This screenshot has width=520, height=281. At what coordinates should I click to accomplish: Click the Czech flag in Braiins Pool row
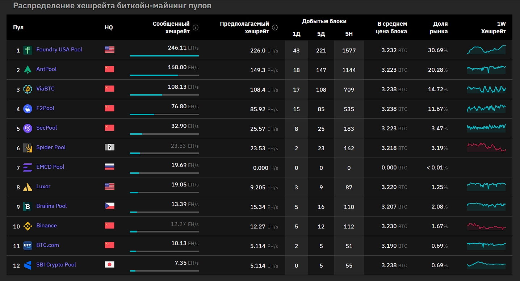click(x=109, y=206)
